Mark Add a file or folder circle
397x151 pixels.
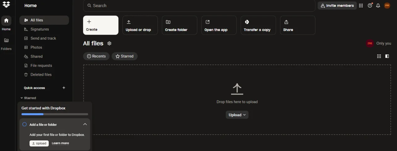[25, 124]
